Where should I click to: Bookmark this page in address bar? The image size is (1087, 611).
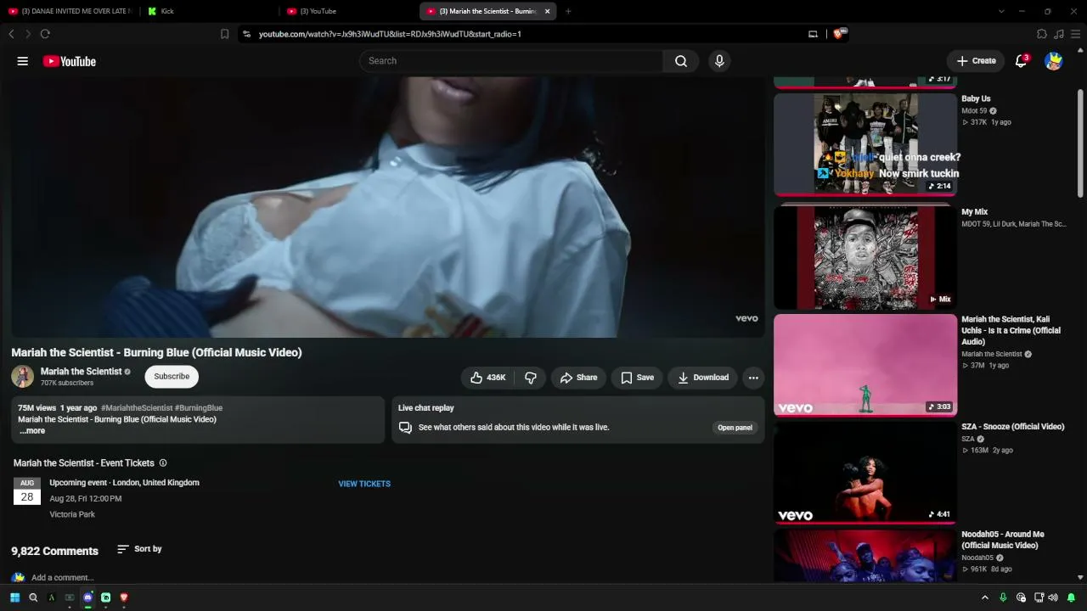coord(224,34)
